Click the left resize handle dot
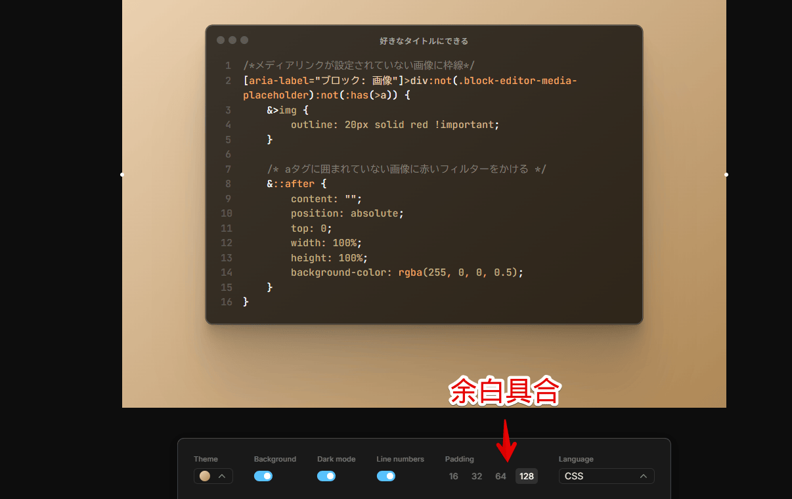The width and height of the screenshot is (792, 499). [x=122, y=175]
